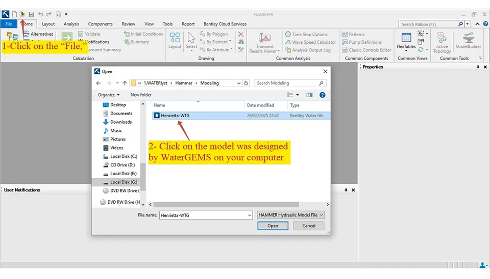
Task: Launch ModelBuilder tool
Action: [x=468, y=40]
